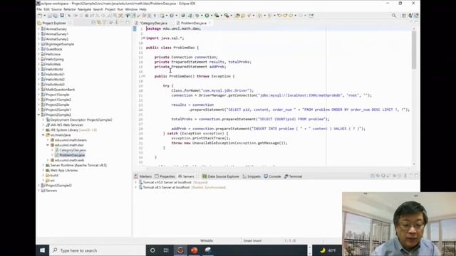Select Web App Libraries node
The image size is (456, 256).
coord(63,171)
